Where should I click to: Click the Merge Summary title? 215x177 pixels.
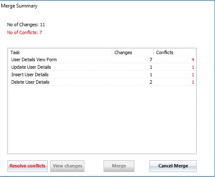coord(19,6)
